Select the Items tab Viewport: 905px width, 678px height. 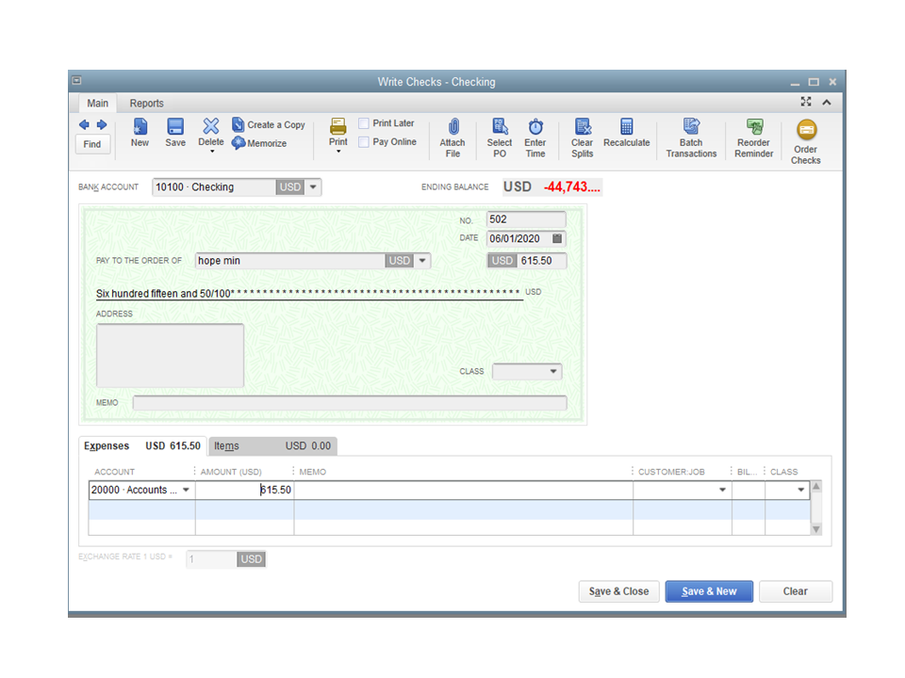click(272, 445)
